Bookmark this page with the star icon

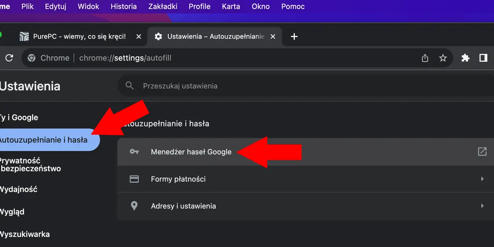[443, 58]
